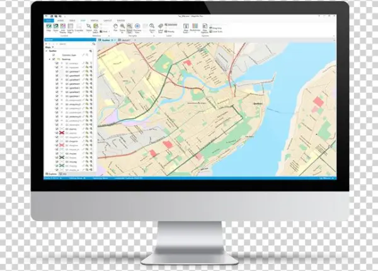Switch to the SPATIAL ribbon tab

click(94, 21)
